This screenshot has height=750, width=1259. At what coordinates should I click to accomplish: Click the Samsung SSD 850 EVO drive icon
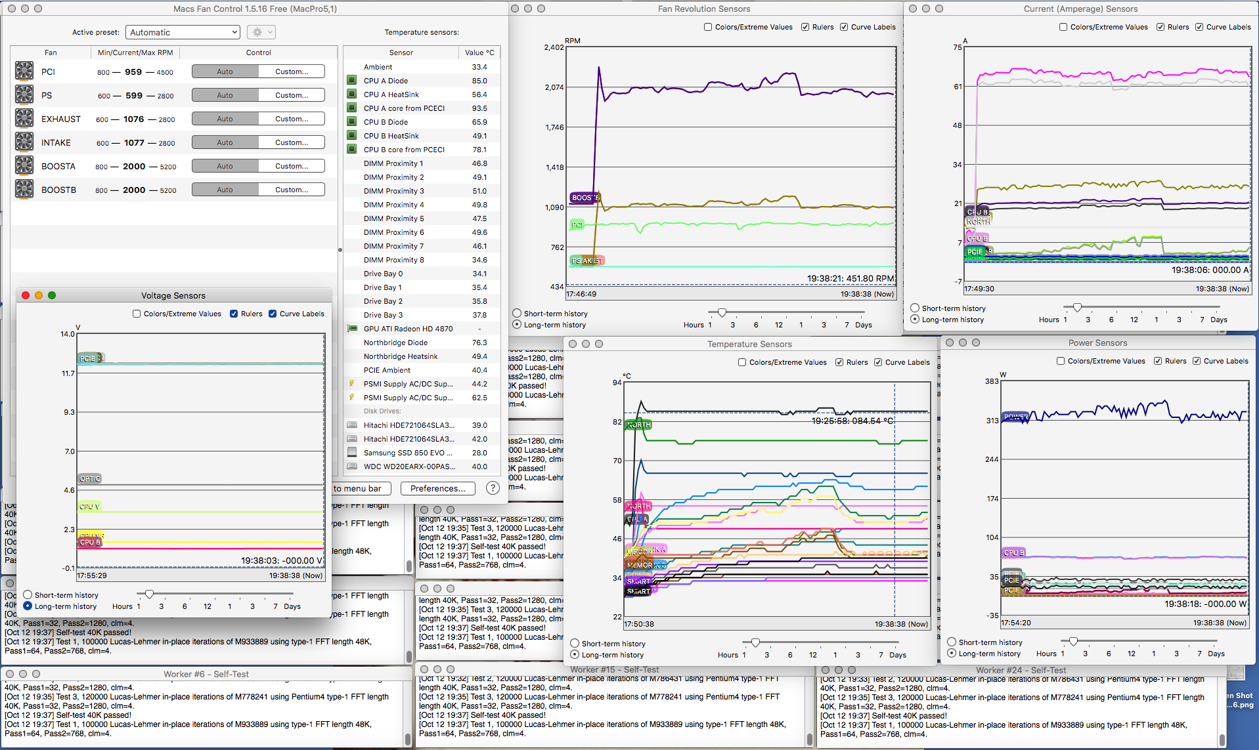pyautogui.click(x=352, y=453)
